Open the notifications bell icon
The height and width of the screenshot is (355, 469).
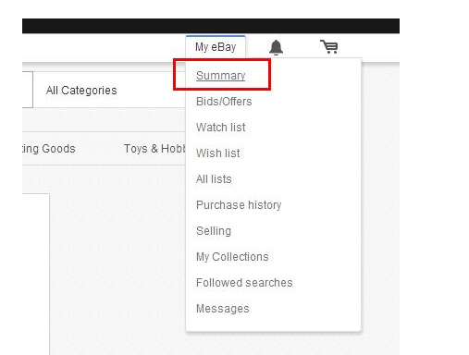click(x=276, y=47)
